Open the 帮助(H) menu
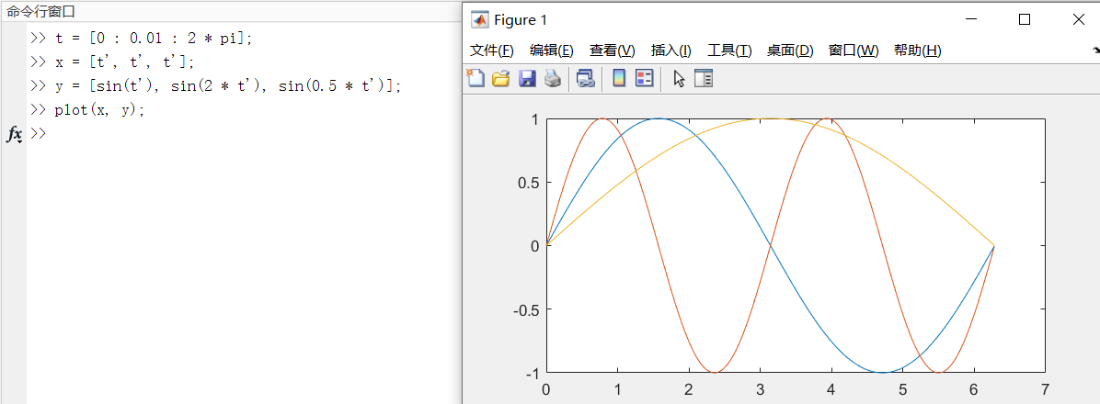1100x404 pixels. [918, 50]
